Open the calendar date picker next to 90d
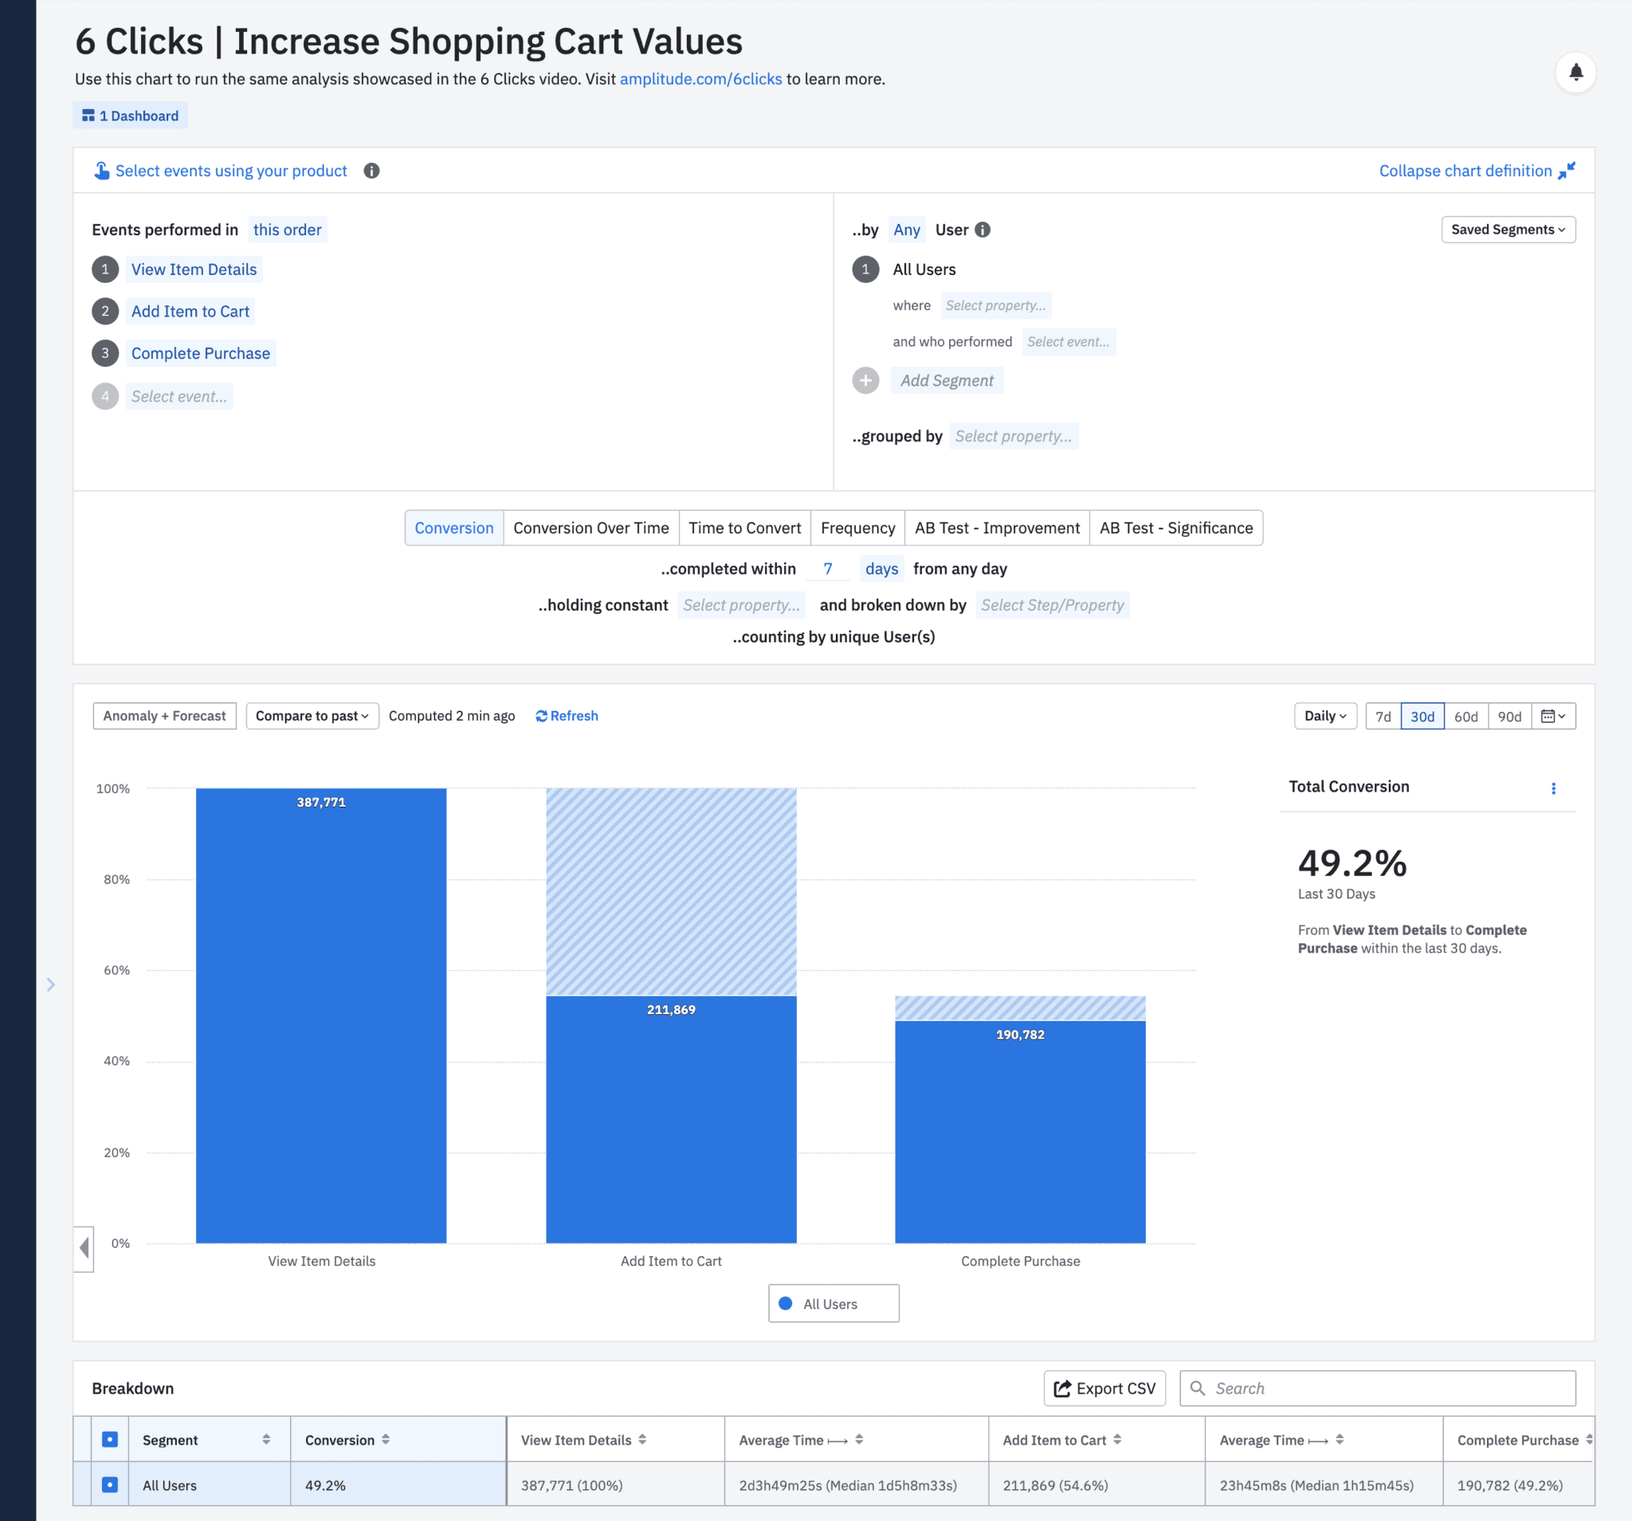This screenshot has height=1521, width=1632. click(x=1554, y=715)
